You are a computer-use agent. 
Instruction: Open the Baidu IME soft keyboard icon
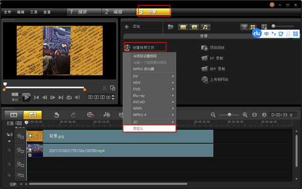(x=281, y=34)
